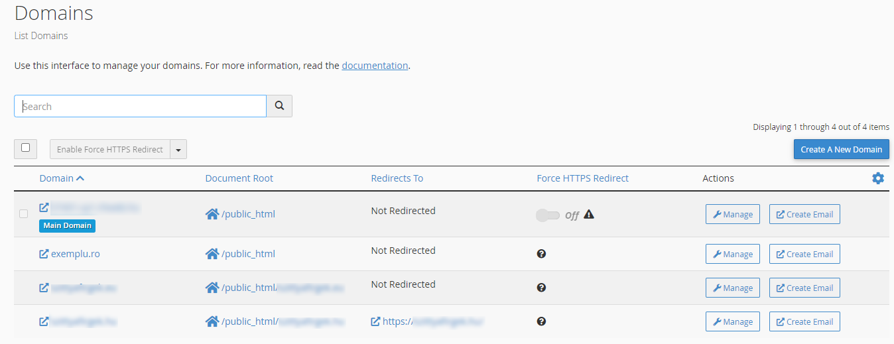Click Create A New Domain
This screenshot has width=894, height=344.
pyautogui.click(x=842, y=149)
